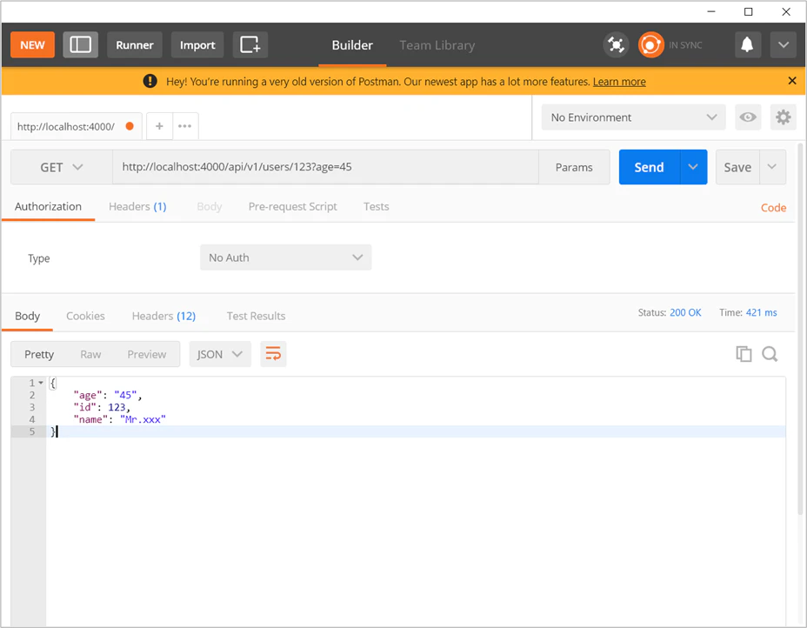Click the "age": "45" line in response
The image size is (807, 628).
pos(108,395)
